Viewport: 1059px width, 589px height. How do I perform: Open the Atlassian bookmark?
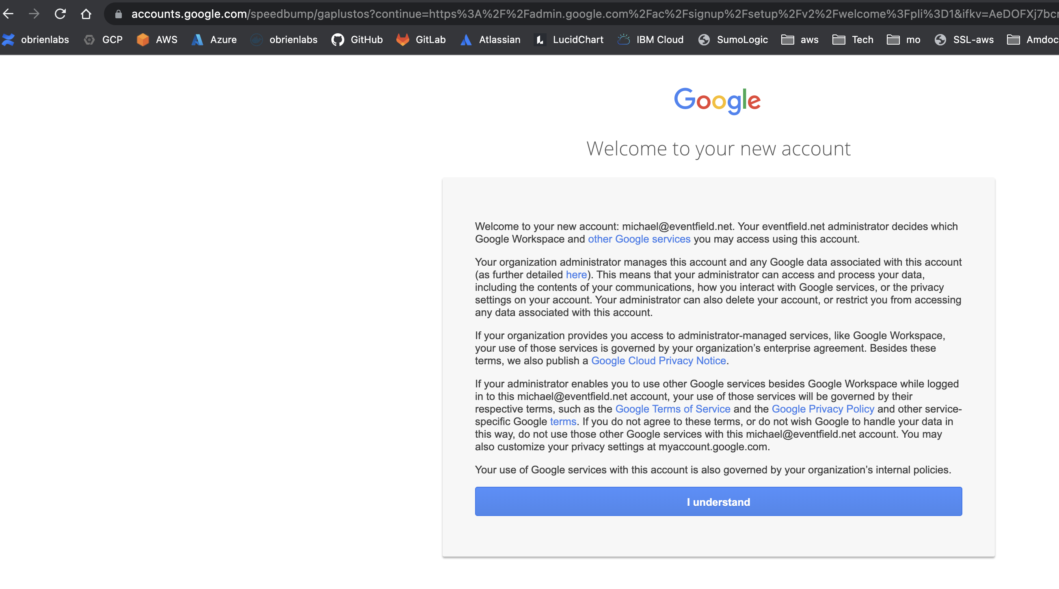(x=490, y=39)
